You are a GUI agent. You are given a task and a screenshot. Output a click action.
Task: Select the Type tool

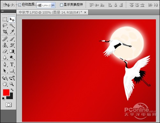(12, 65)
